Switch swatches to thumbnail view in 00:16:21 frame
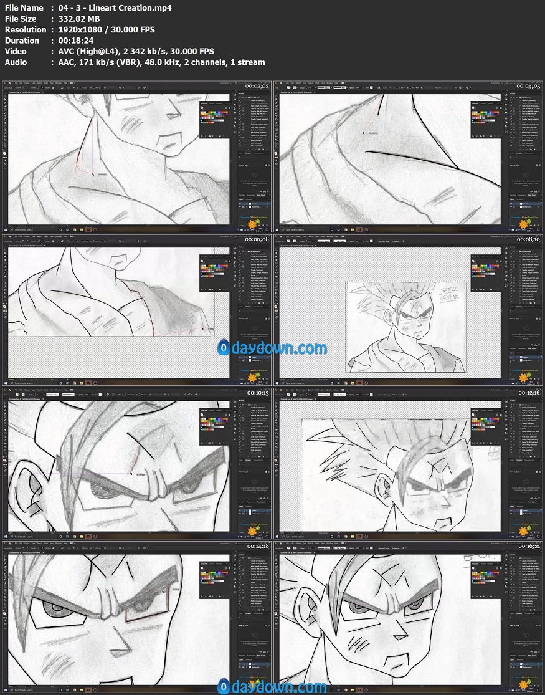This screenshot has width=545, height=695. pyautogui.click(x=501, y=568)
